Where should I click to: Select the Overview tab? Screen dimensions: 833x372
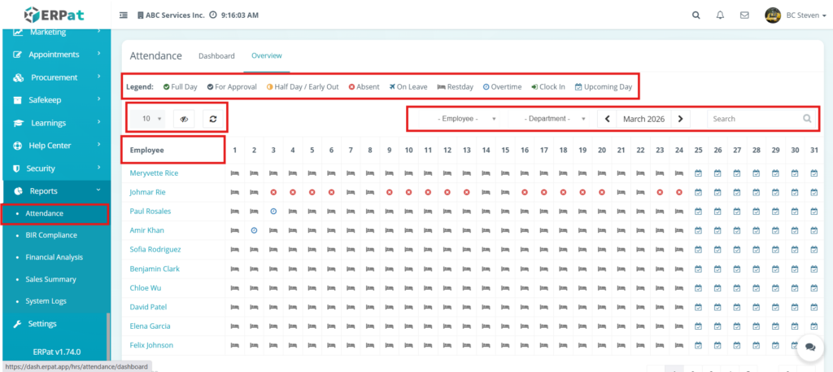pos(266,56)
